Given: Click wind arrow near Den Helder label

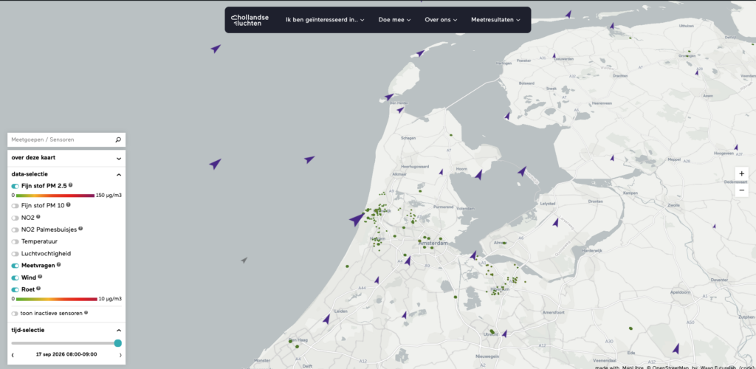Looking at the screenshot, I should (401, 110).
